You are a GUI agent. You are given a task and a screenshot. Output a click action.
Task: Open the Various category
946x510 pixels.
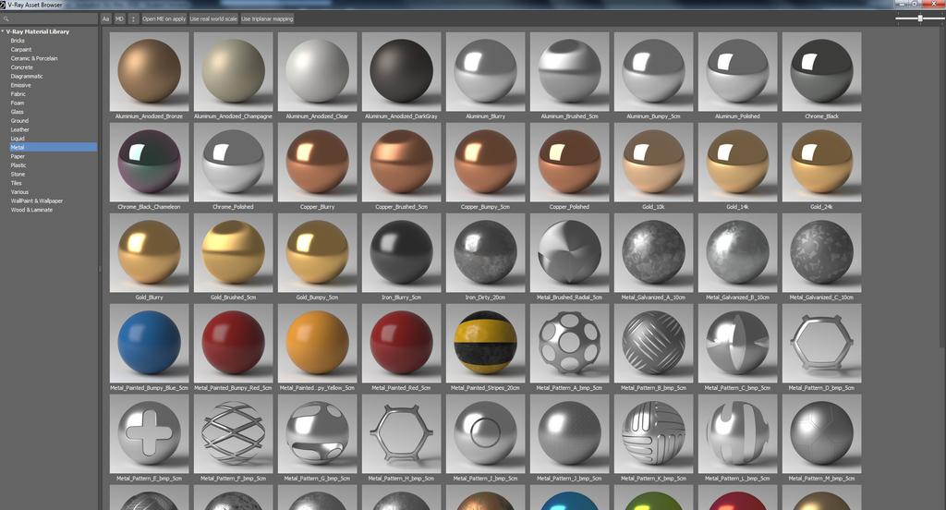click(x=19, y=192)
